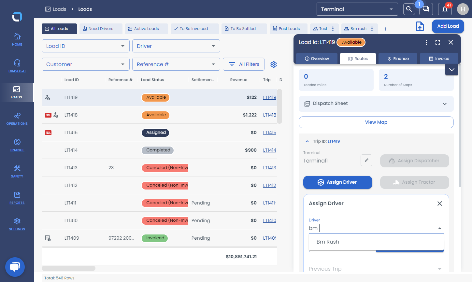The width and height of the screenshot is (472, 282).
Task: Open the Customer filter dropdown
Action: 86,64
